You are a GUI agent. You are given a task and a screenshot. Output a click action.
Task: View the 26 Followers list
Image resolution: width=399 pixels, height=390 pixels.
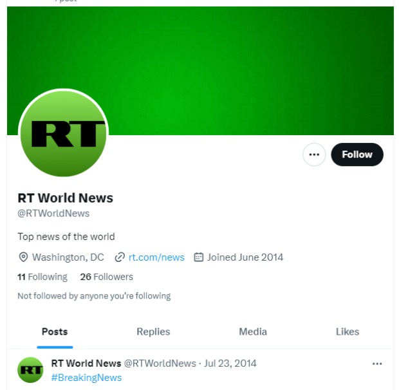[x=107, y=277]
